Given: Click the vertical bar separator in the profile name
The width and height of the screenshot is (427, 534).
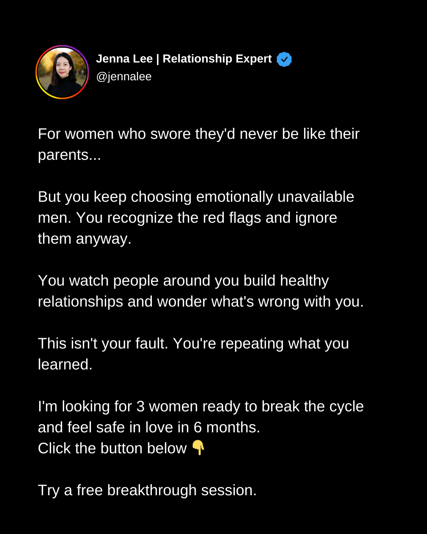Looking at the screenshot, I should click(158, 59).
